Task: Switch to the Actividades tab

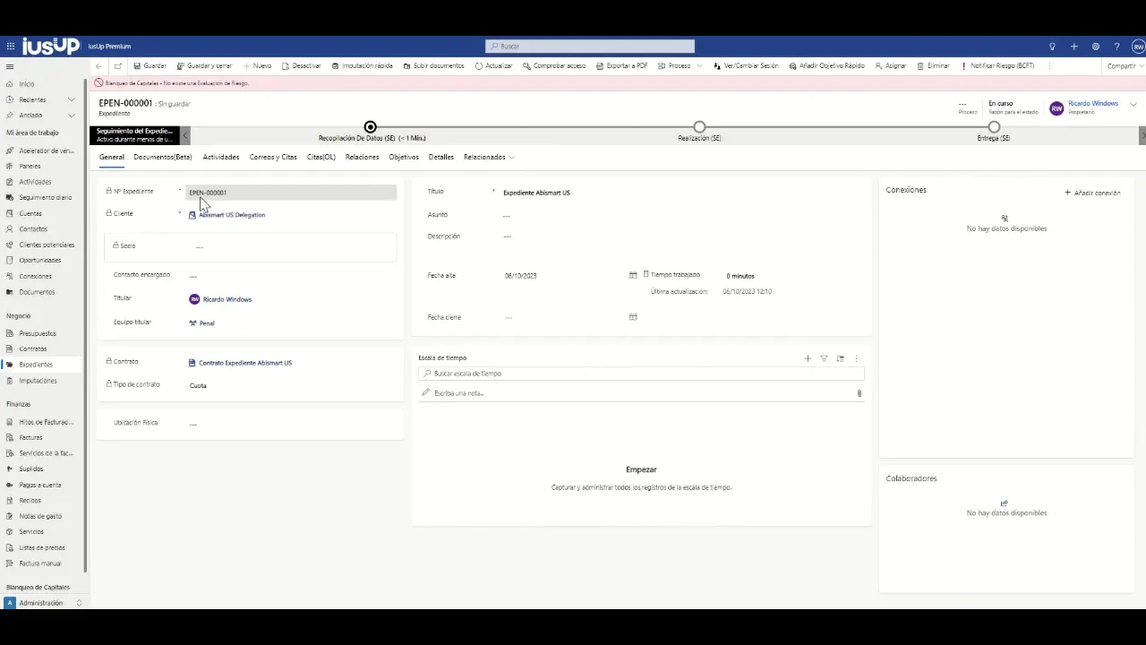Action: pos(220,158)
